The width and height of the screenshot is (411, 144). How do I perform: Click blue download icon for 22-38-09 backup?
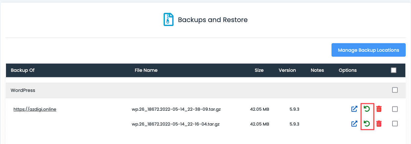pyautogui.click(x=354, y=109)
